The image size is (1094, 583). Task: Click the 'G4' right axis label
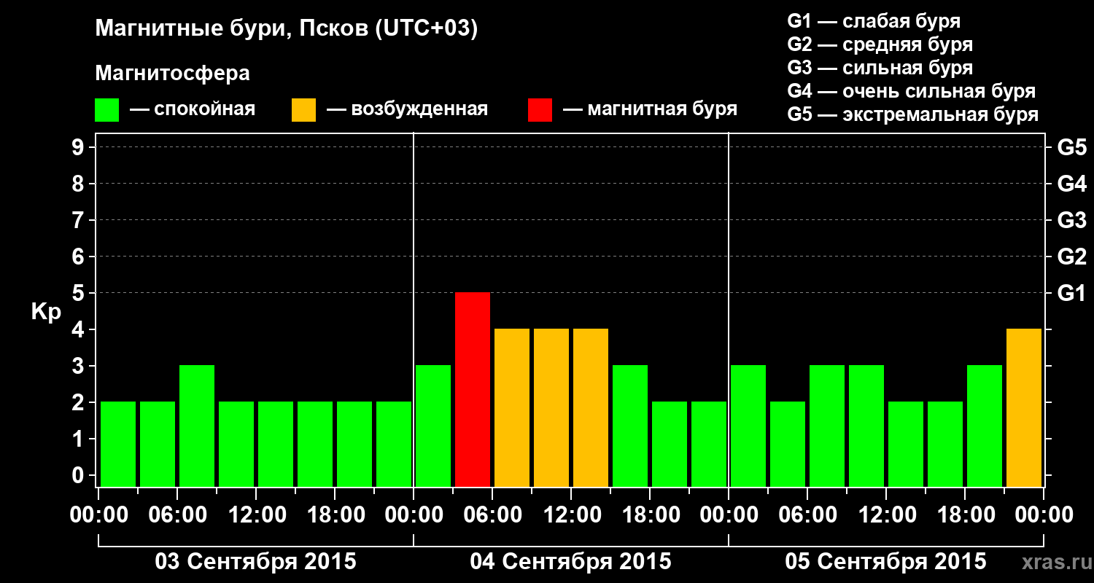(x=1072, y=184)
